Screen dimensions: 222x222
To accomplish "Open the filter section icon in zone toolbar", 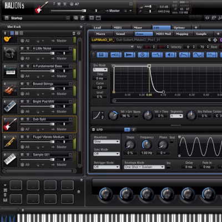I will click(x=157, y=55).
